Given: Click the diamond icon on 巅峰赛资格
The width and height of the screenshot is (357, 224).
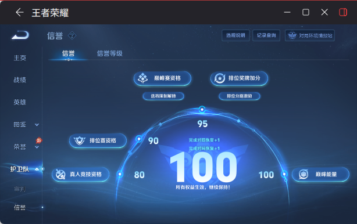Looking at the screenshot, I should click(143, 78).
